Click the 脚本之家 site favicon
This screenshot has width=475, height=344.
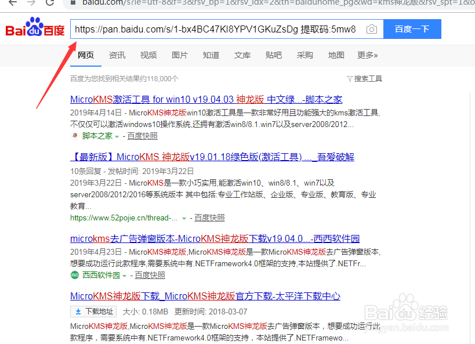click(x=74, y=136)
